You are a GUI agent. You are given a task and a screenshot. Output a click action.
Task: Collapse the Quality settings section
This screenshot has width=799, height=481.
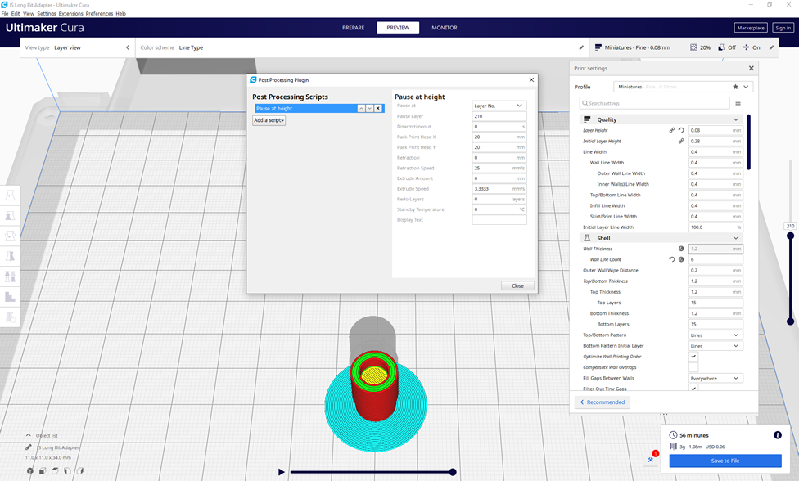[736, 119]
